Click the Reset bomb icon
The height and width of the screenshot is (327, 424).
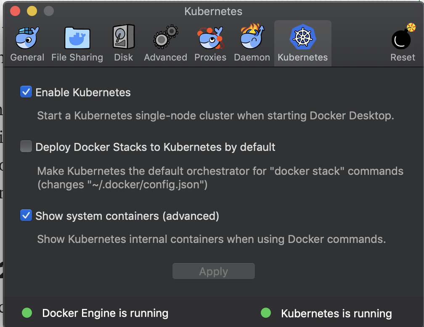(x=402, y=38)
